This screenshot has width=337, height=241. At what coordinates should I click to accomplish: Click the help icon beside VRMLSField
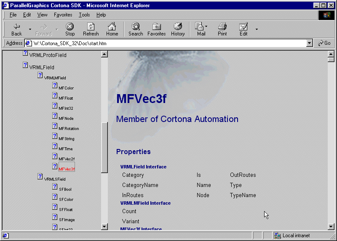coord(40,176)
